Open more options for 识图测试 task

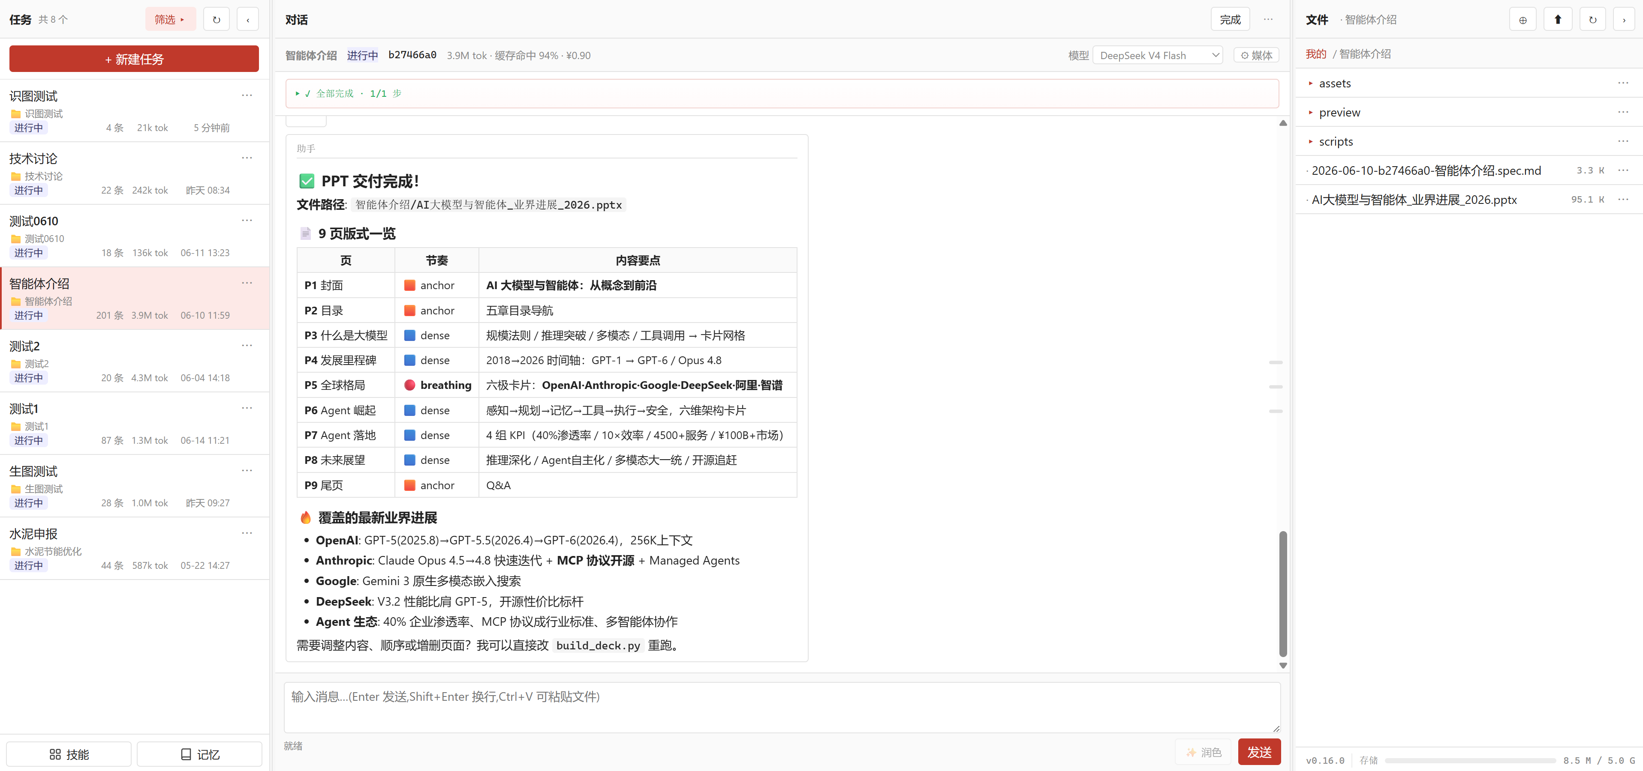[247, 96]
